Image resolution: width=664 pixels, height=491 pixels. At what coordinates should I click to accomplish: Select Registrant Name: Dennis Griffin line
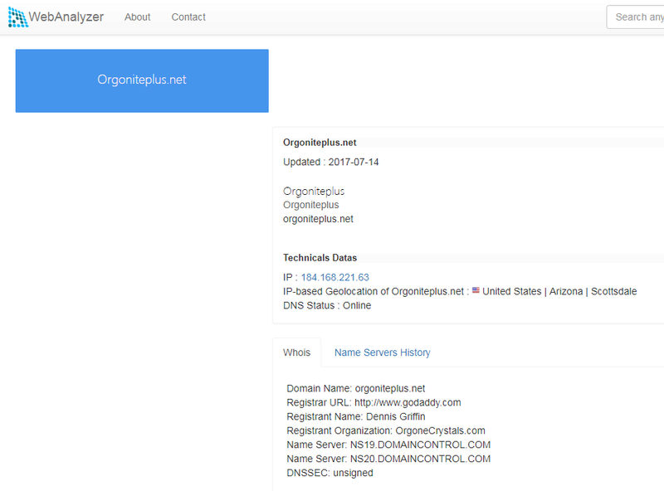pos(356,416)
